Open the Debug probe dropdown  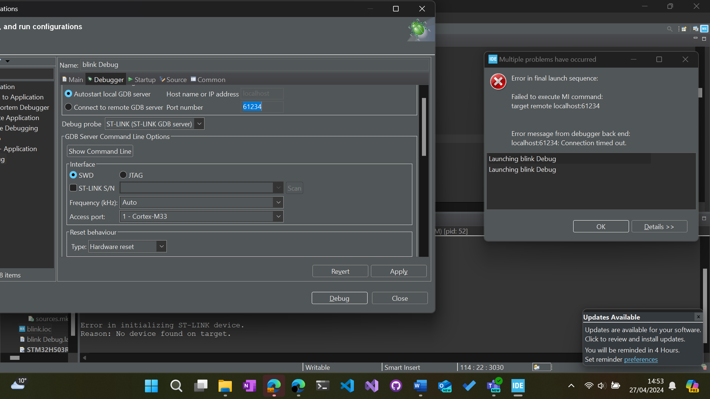coord(199,123)
